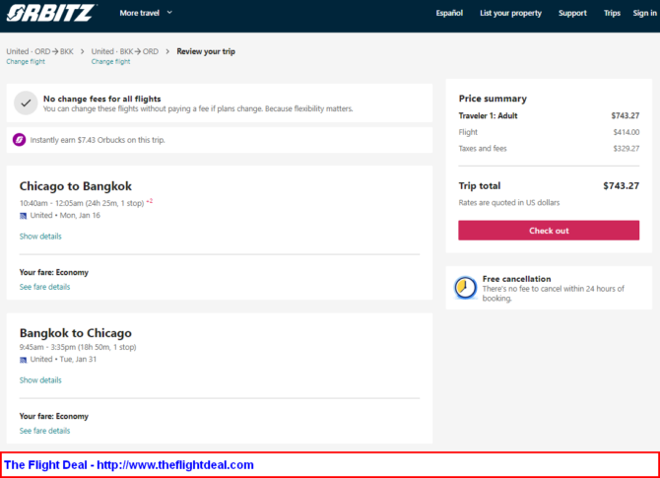The image size is (660, 478).
Task: Open the More travel dropdown
Action: coord(146,13)
